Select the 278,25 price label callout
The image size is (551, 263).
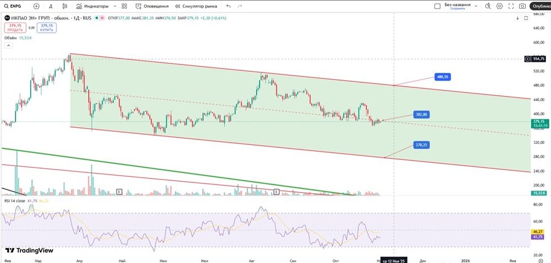pyautogui.click(x=423, y=144)
